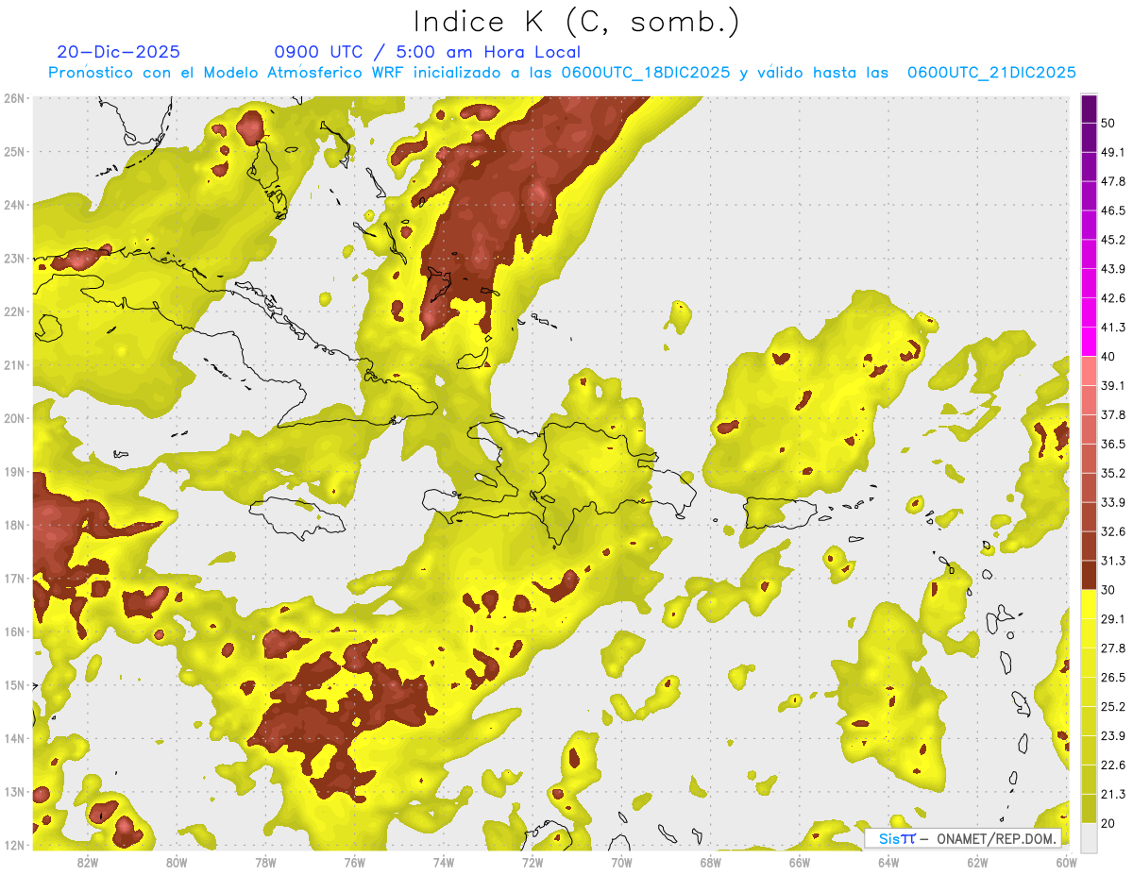Screen dimensions: 1133x875
Task: Click the 68W longitude label
Action: [711, 862]
